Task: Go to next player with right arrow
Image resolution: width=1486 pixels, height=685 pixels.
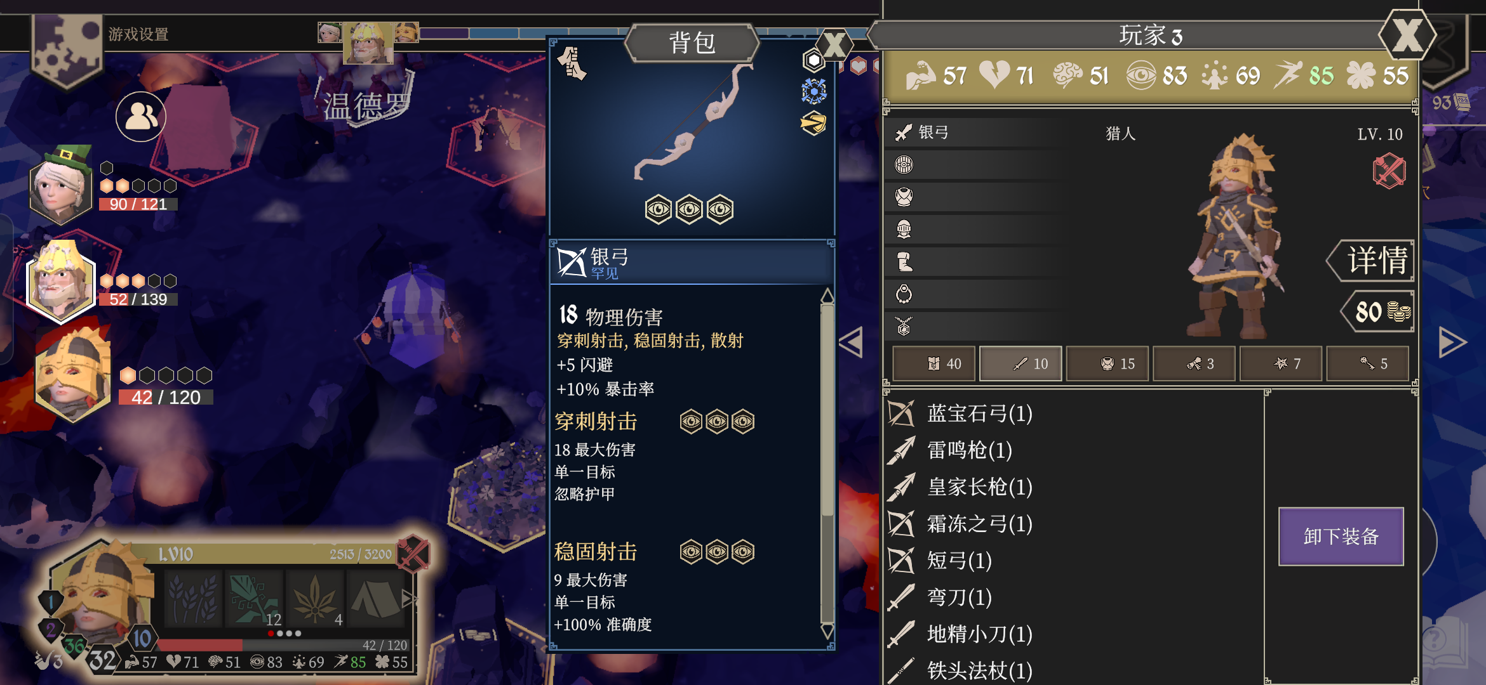Action: coord(1452,342)
